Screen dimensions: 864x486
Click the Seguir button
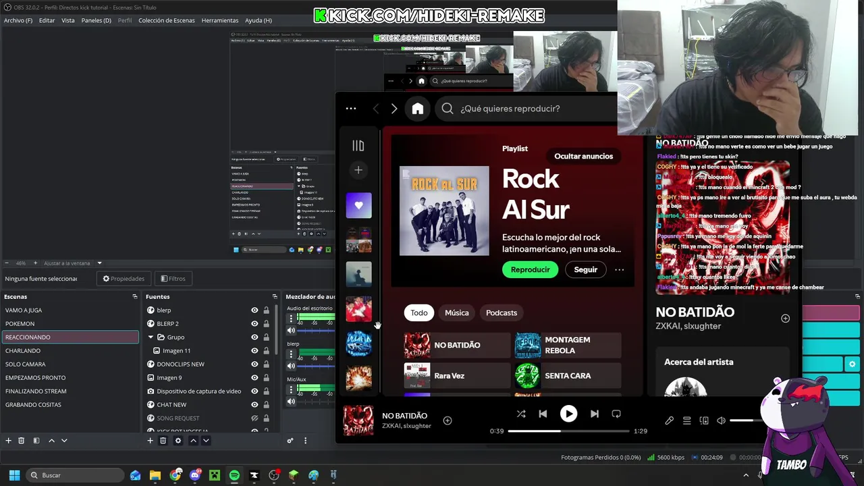[586, 270]
